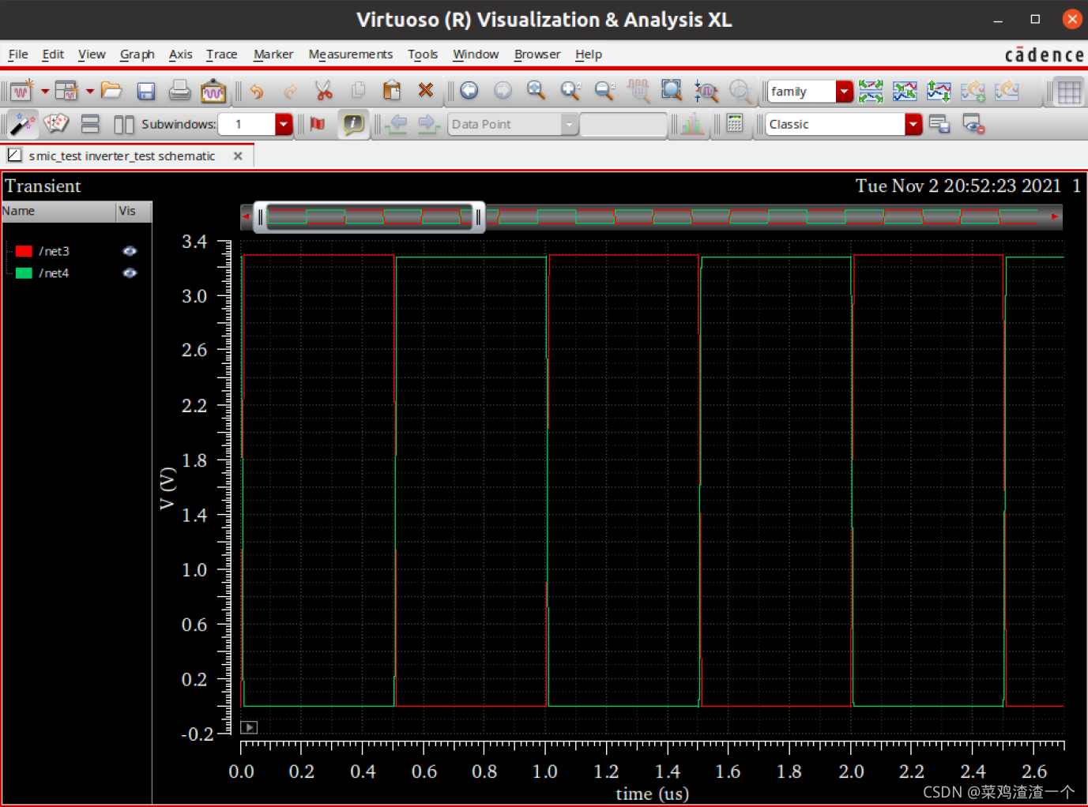Zoom out by factor two

604,91
